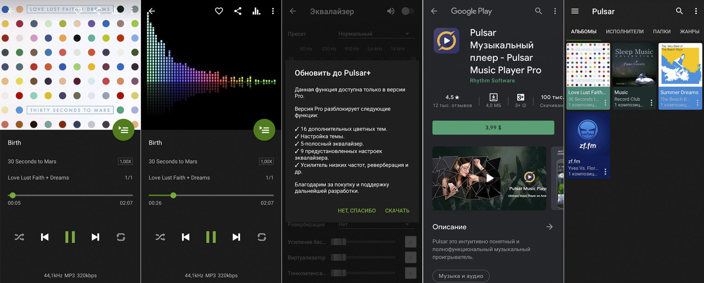The image size is (704, 283).
Task: Click album name Love Lust Faith + Dreams on visualizer screen
Action: click(x=179, y=178)
